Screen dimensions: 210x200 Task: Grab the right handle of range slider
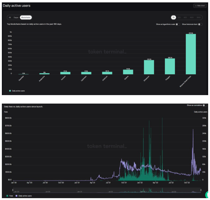pos(201,190)
